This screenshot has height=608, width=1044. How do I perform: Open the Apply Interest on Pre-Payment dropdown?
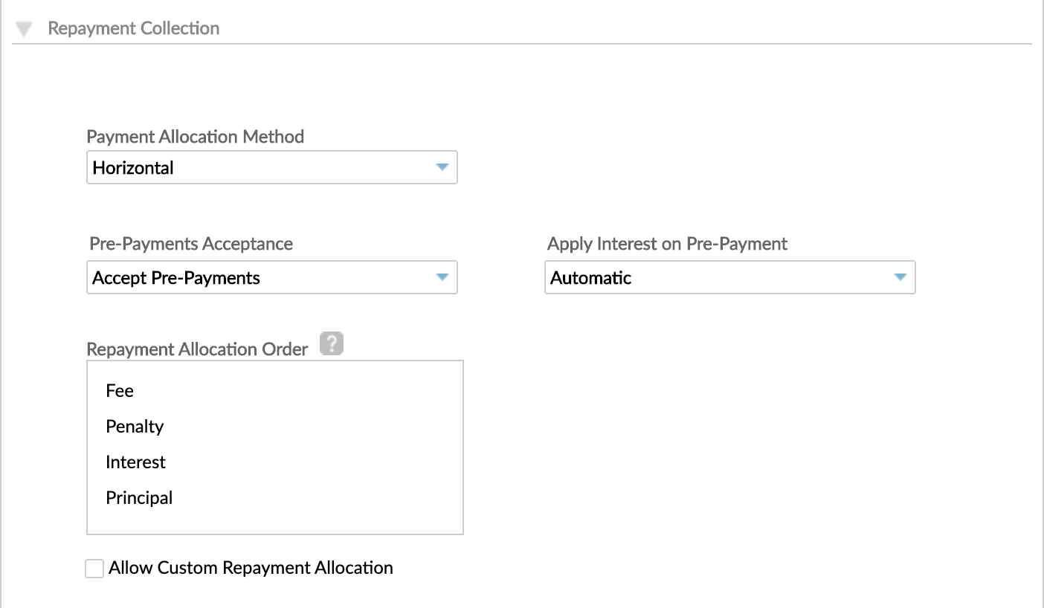[729, 277]
